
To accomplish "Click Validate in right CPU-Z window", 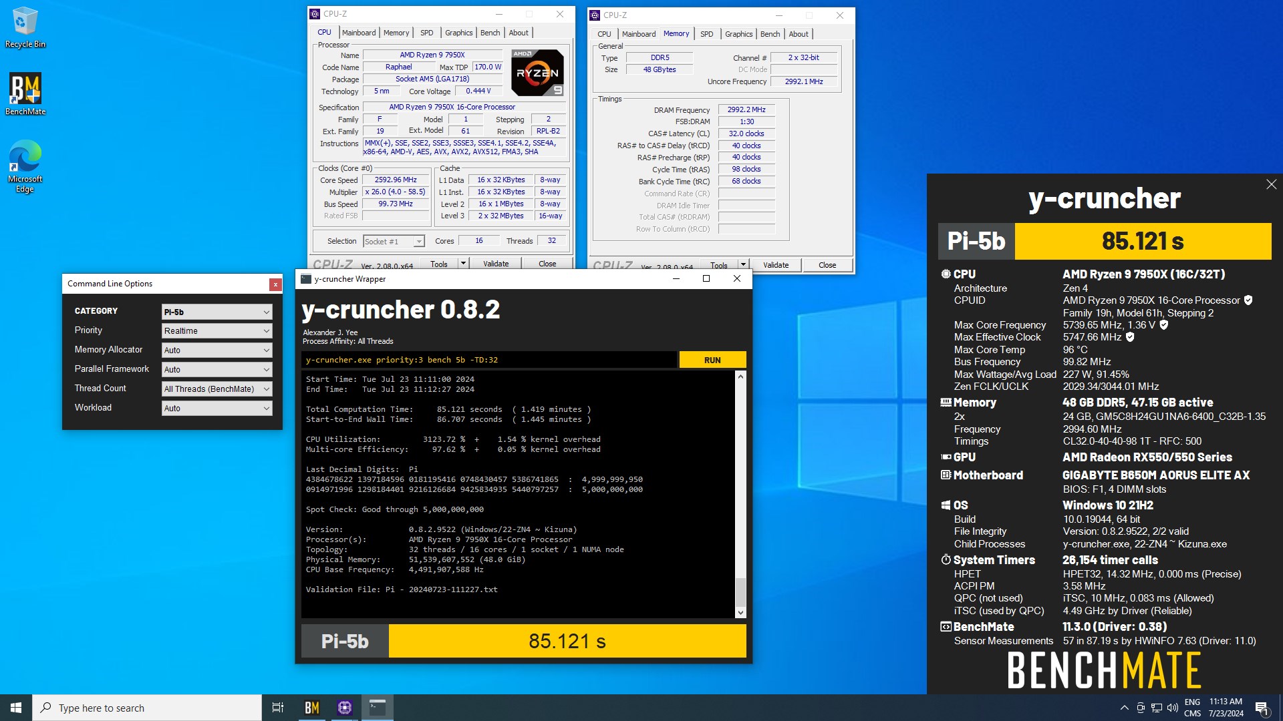I will coord(776,265).
